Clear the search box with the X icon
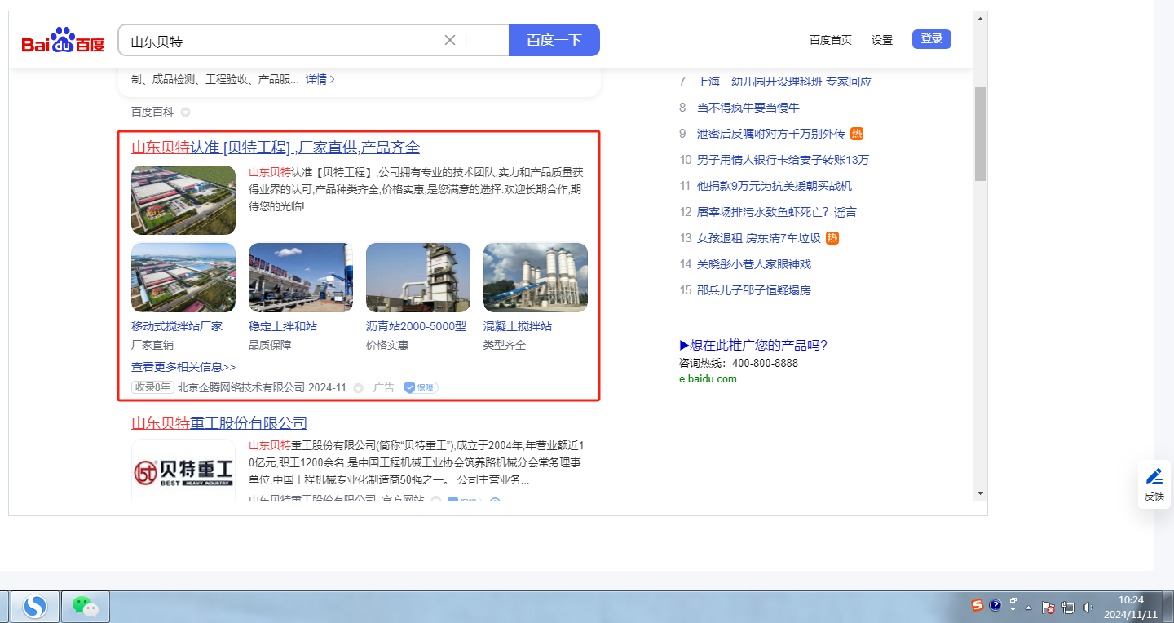Viewport: 1174px width, 623px height. point(449,40)
